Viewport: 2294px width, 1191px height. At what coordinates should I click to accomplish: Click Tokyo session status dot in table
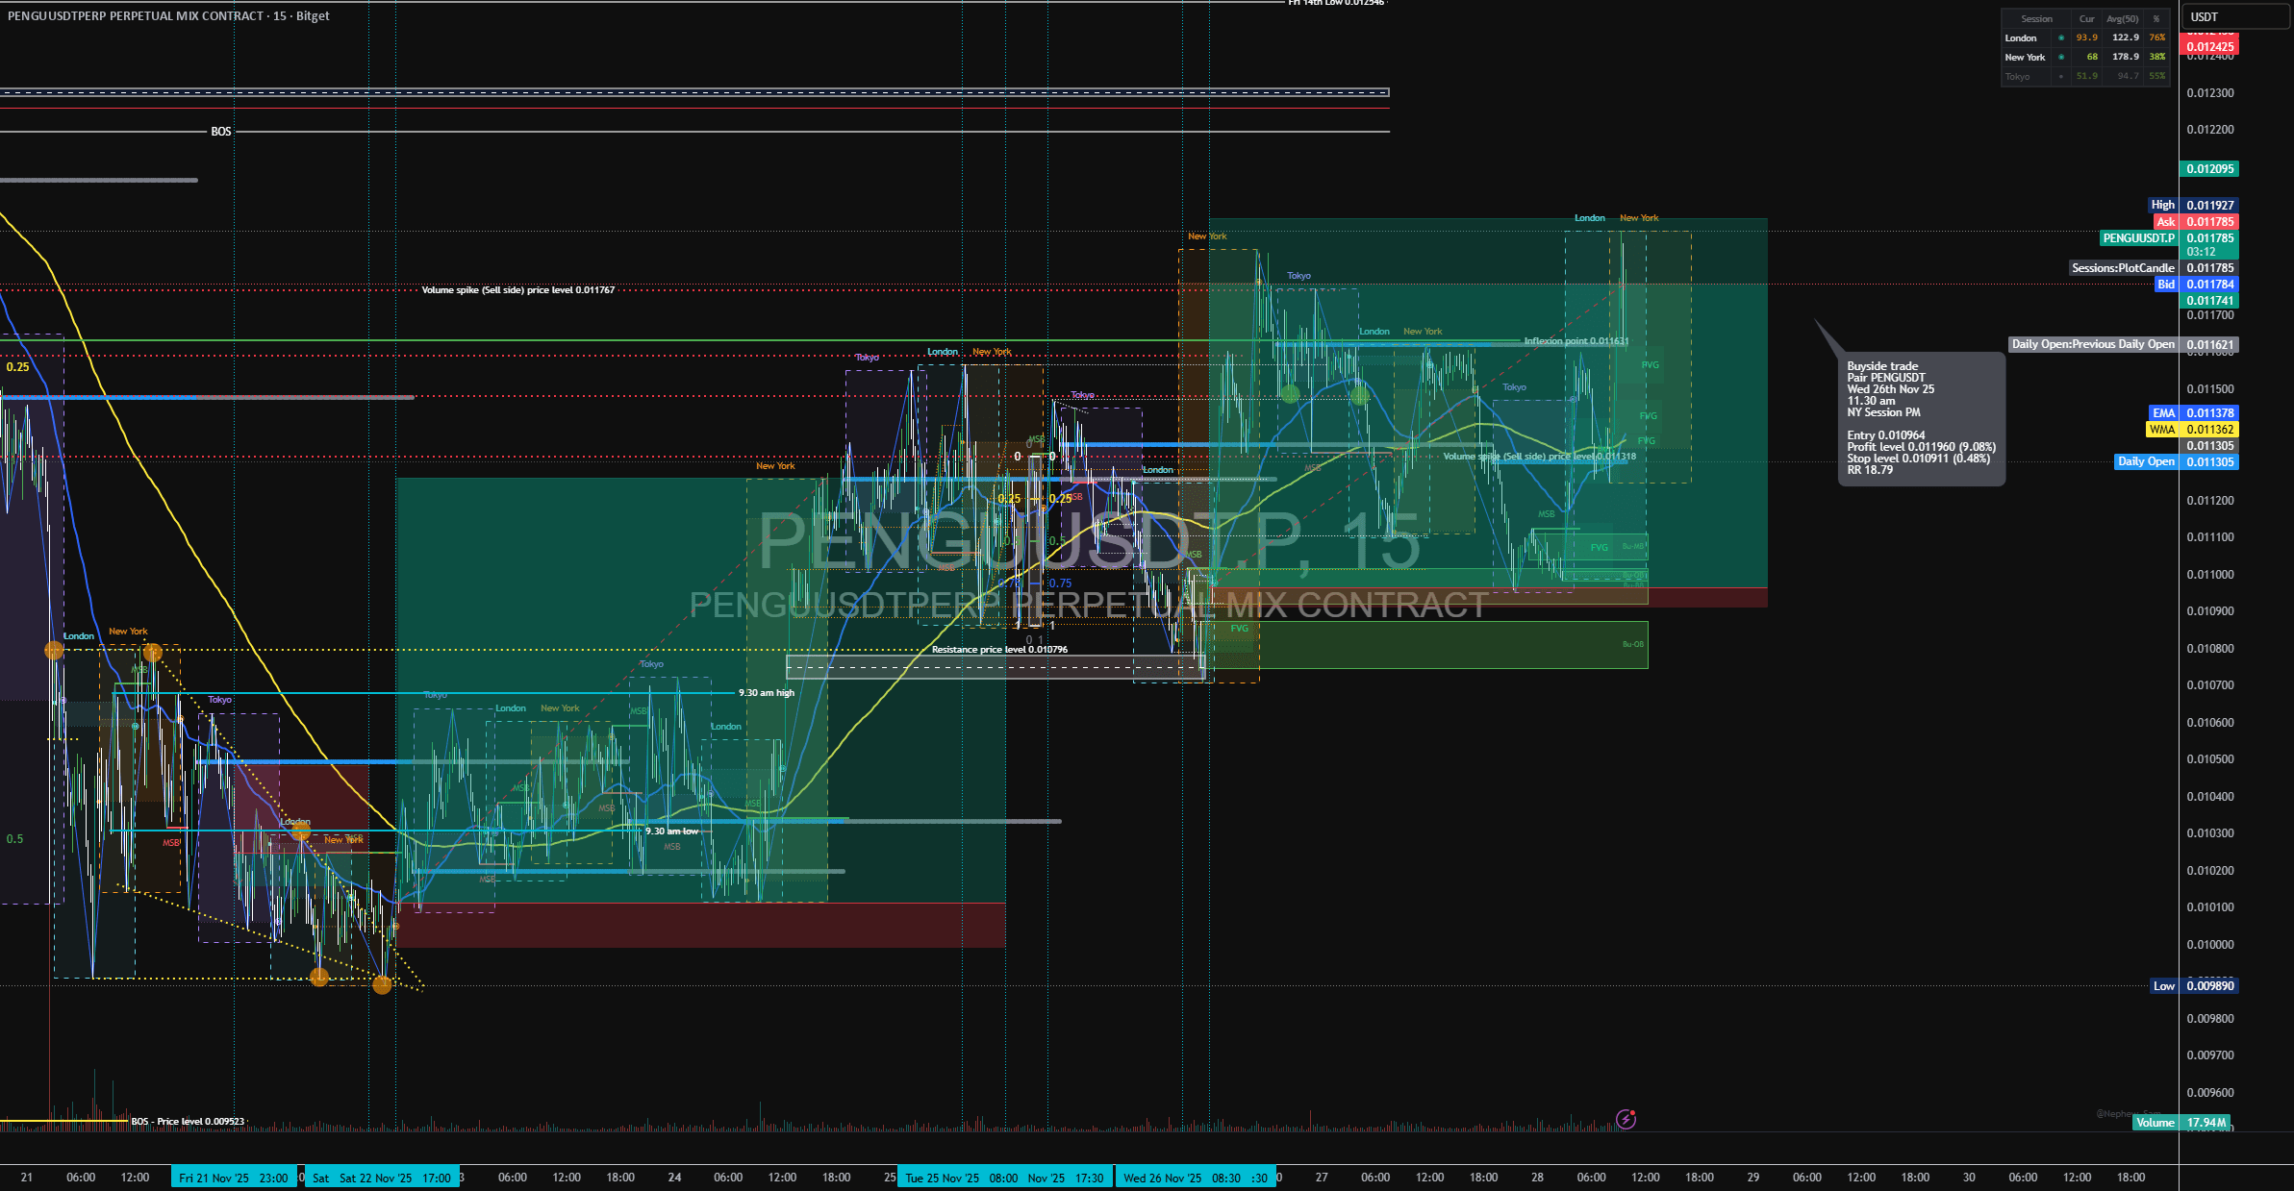(x=2060, y=77)
